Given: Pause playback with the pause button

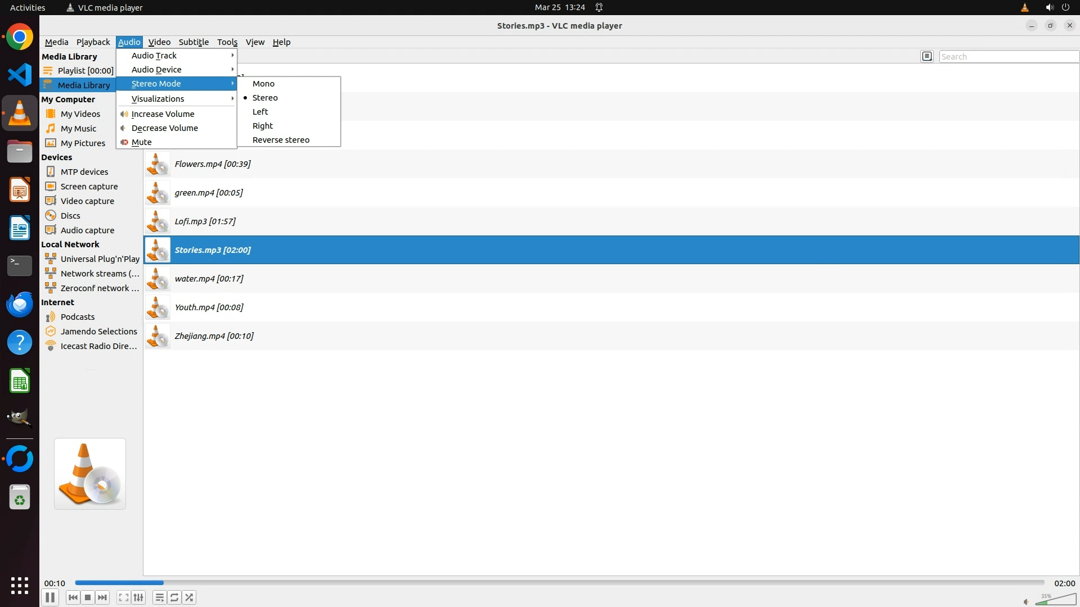Looking at the screenshot, I should tap(50, 597).
